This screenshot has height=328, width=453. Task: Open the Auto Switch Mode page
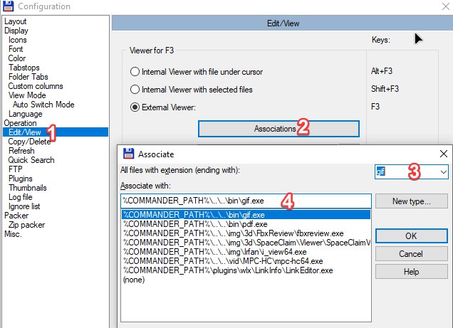tap(43, 105)
